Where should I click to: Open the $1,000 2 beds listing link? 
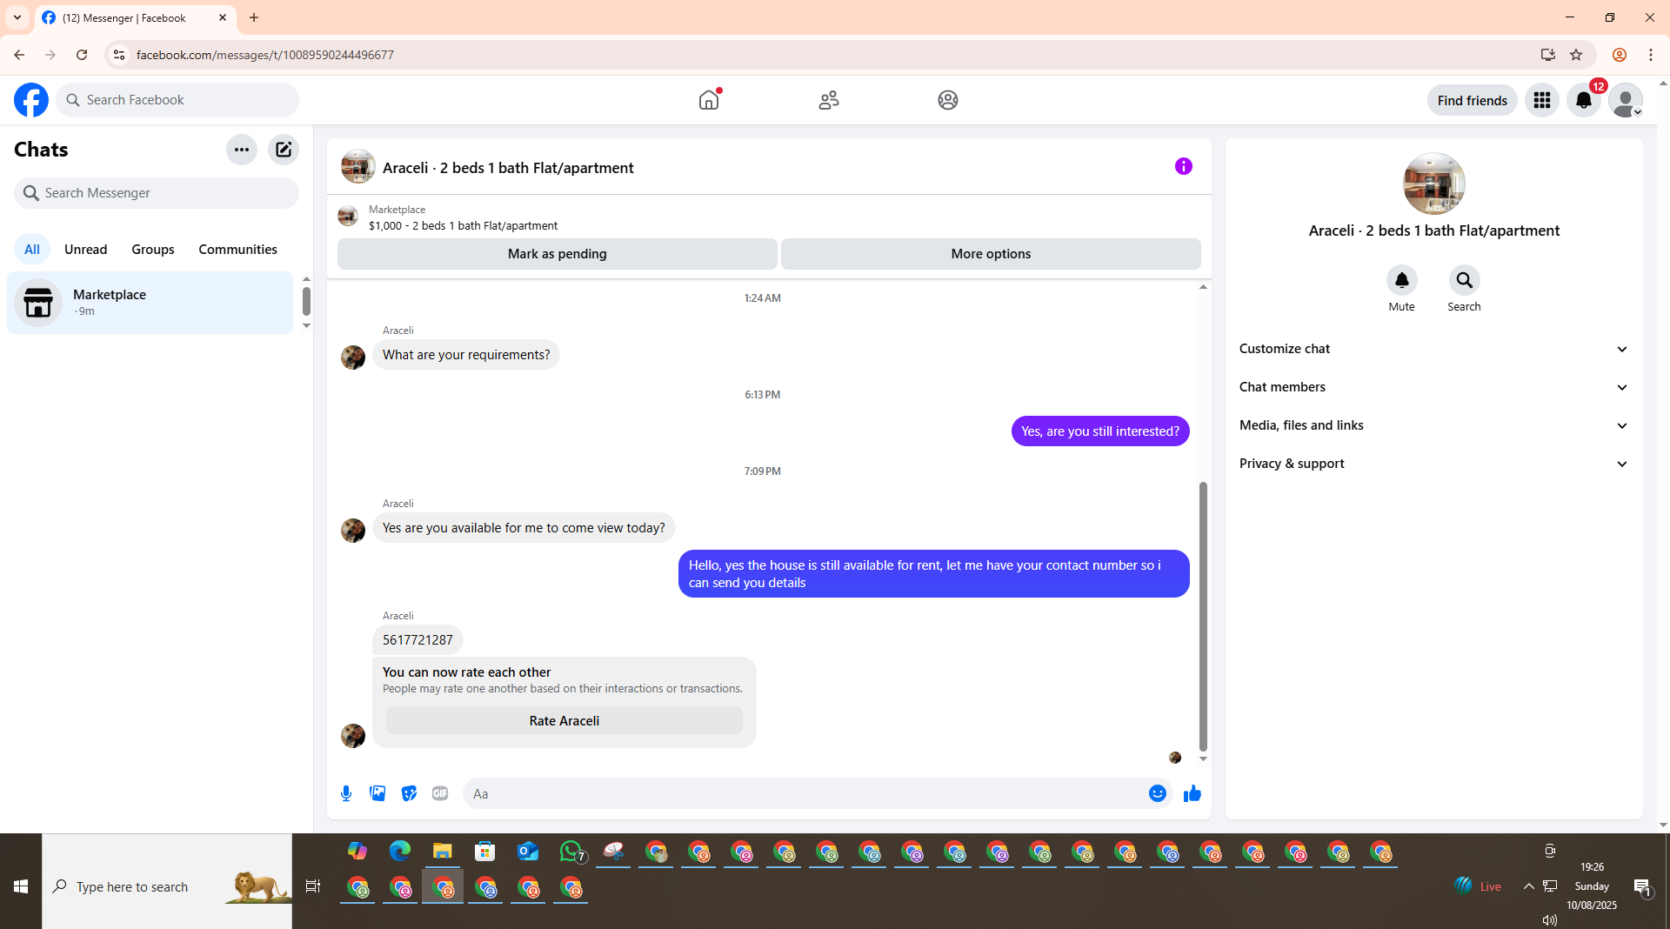coord(463,225)
